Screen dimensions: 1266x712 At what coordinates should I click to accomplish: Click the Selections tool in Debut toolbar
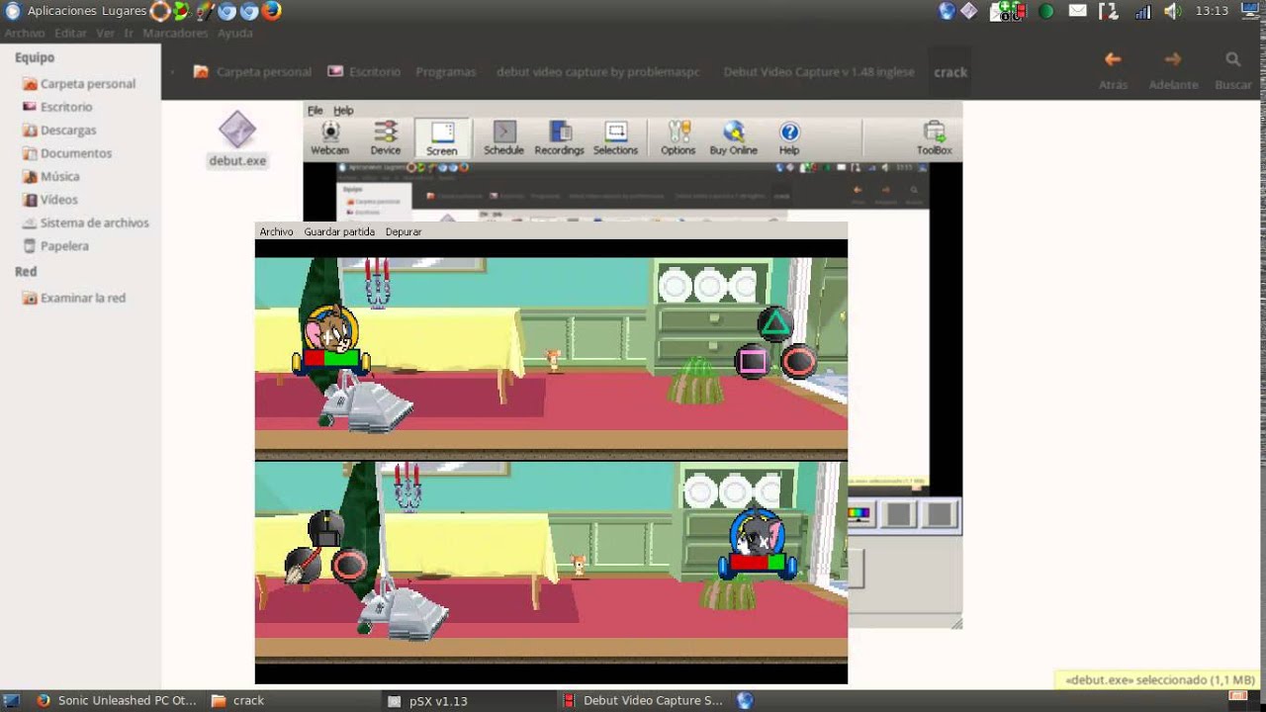pos(615,138)
